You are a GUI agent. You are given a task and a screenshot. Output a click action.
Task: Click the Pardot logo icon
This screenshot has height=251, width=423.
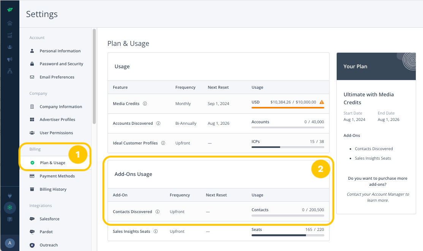(32, 232)
